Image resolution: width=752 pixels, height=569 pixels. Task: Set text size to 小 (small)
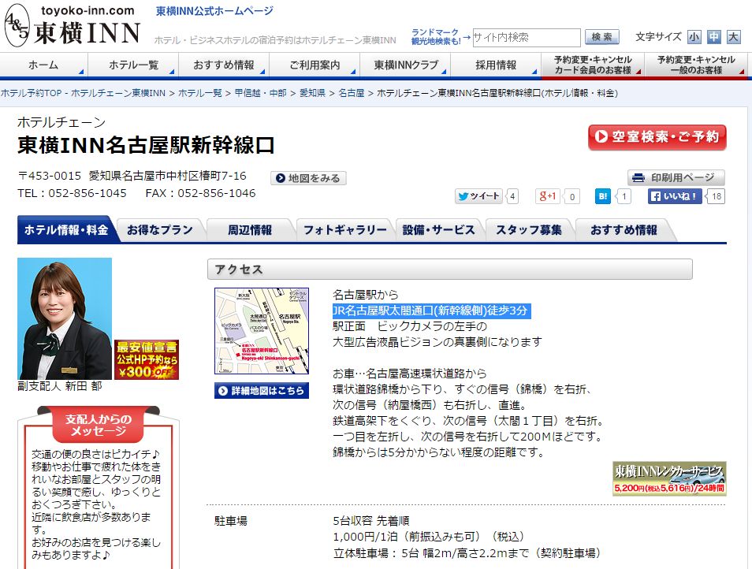tap(694, 37)
